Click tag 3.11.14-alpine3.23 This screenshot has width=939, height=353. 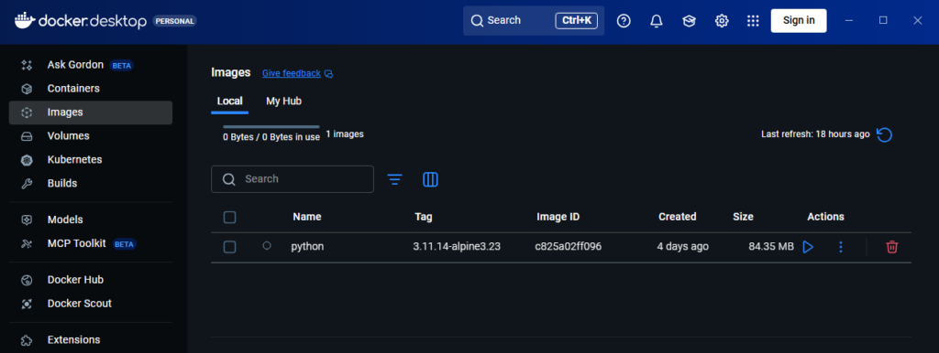pyautogui.click(x=457, y=246)
